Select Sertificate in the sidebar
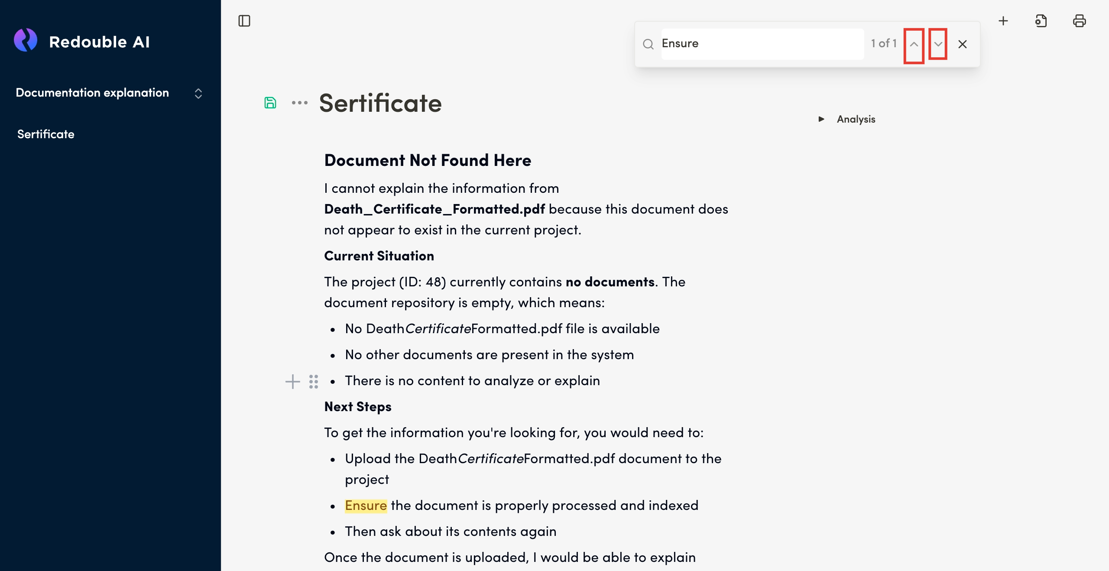The height and width of the screenshot is (571, 1109). coord(46,134)
